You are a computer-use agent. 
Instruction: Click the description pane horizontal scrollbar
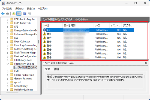(89, 90)
